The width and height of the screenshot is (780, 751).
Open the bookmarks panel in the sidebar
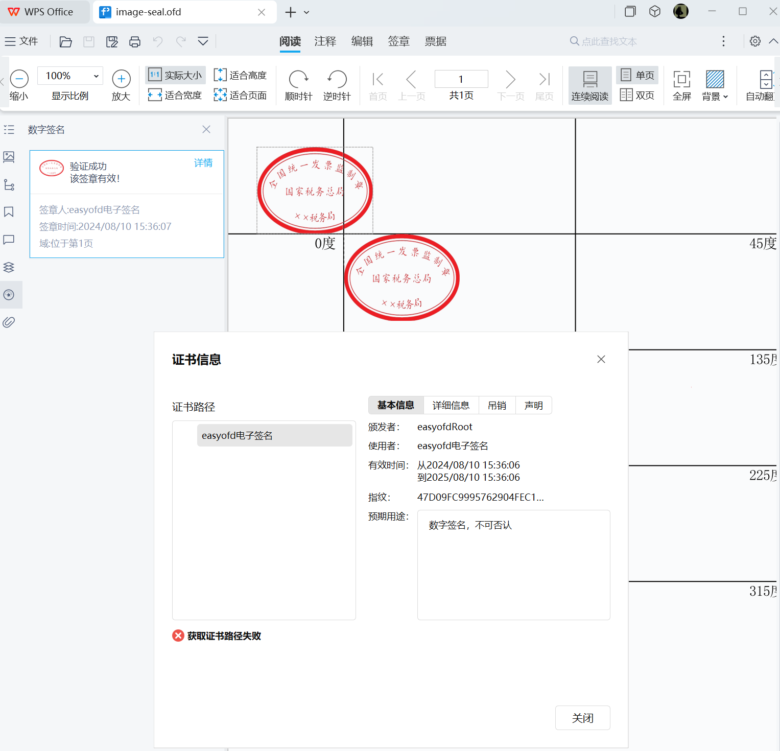pos(9,212)
